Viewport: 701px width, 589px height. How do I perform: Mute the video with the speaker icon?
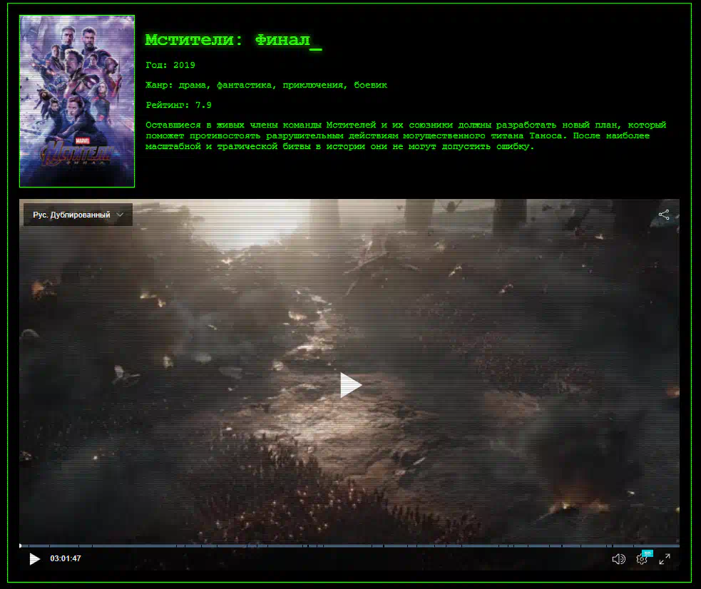[x=619, y=559]
